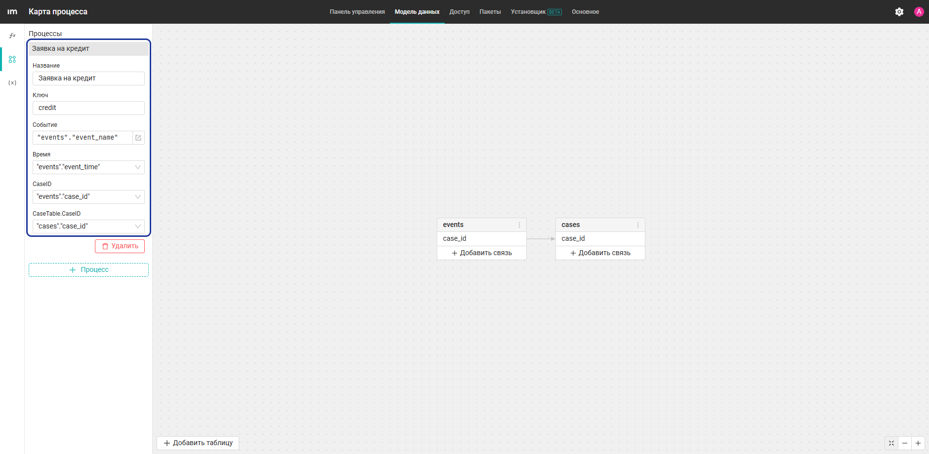Open the formulas (fx) sidebar icon
The image size is (929, 454).
point(12,36)
